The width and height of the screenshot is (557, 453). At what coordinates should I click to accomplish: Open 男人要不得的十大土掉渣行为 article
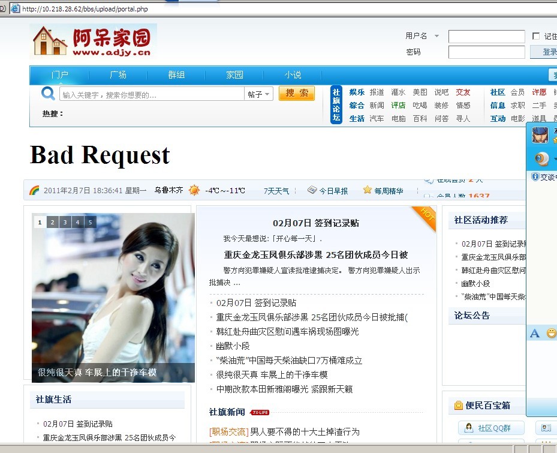pos(305,432)
